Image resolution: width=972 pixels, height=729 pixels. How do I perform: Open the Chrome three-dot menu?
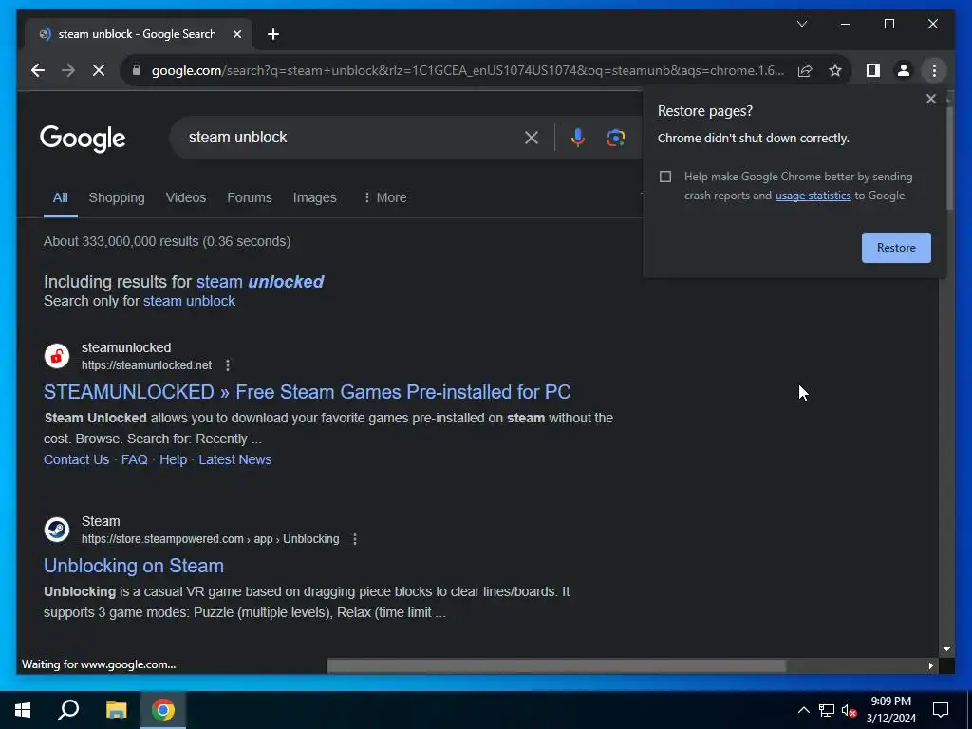[x=934, y=70]
